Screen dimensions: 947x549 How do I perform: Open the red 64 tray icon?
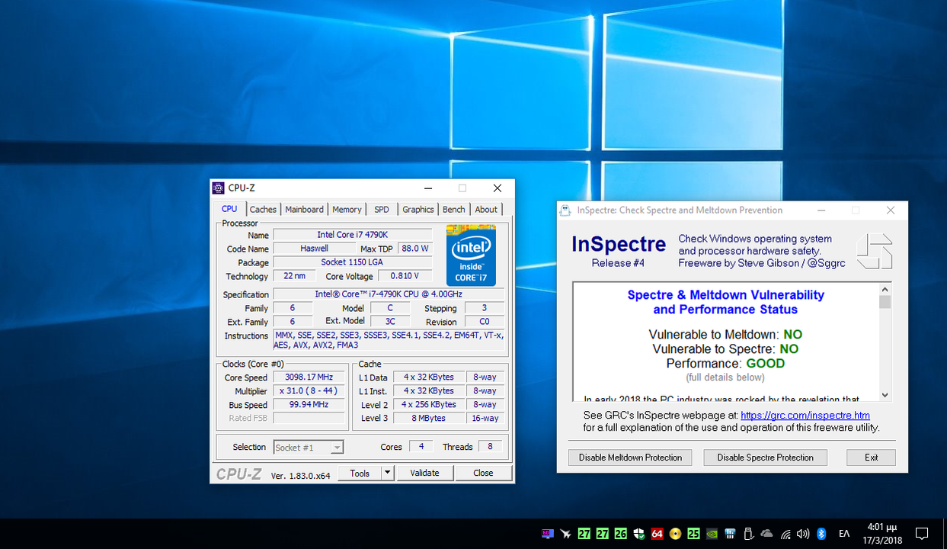point(657,534)
